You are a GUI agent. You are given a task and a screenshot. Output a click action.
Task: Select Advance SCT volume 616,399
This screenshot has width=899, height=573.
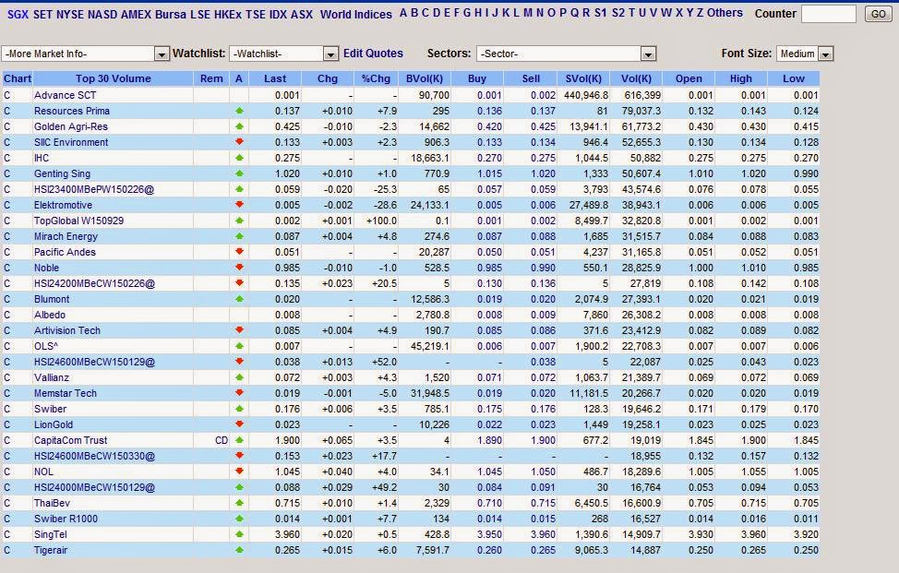641,95
